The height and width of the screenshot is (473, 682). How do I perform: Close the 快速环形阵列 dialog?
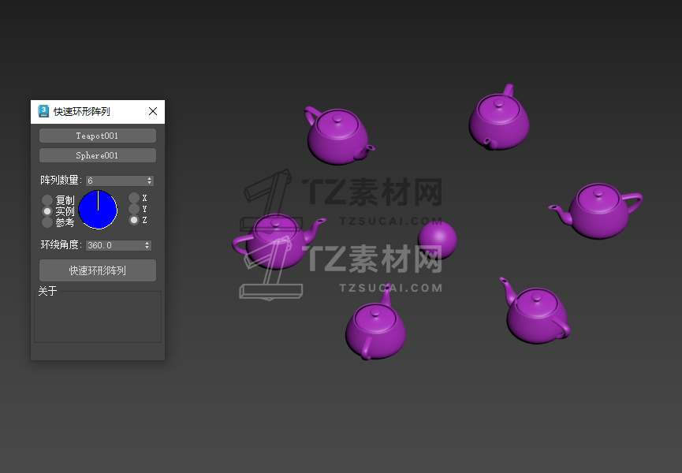tap(153, 111)
